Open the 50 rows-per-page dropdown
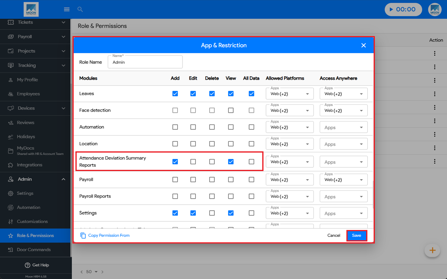Viewport: 447px width, 279px height. pyautogui.click(x=92, y=272)
